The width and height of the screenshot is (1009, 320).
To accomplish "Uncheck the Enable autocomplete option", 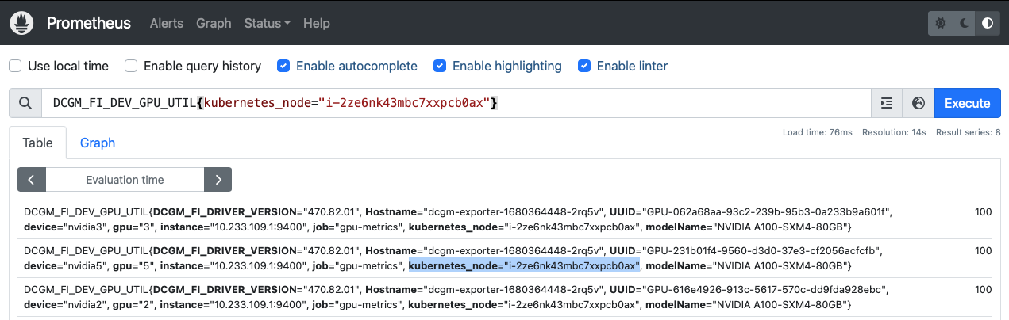I will coord(283,66).
